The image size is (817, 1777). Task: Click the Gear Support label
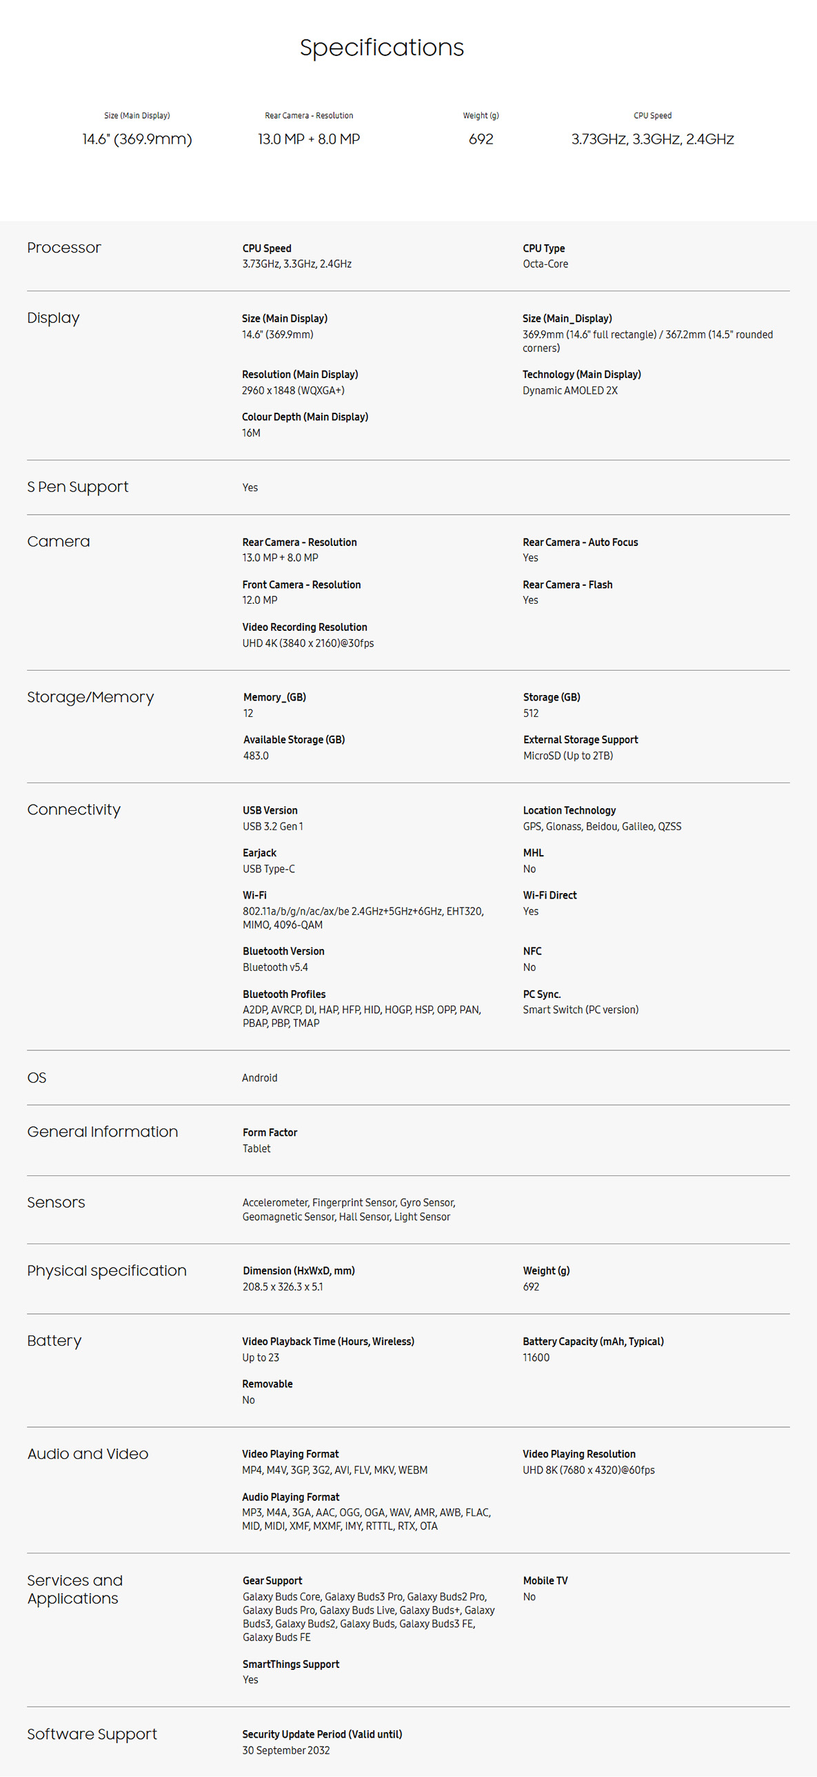tap(272, 1580)
